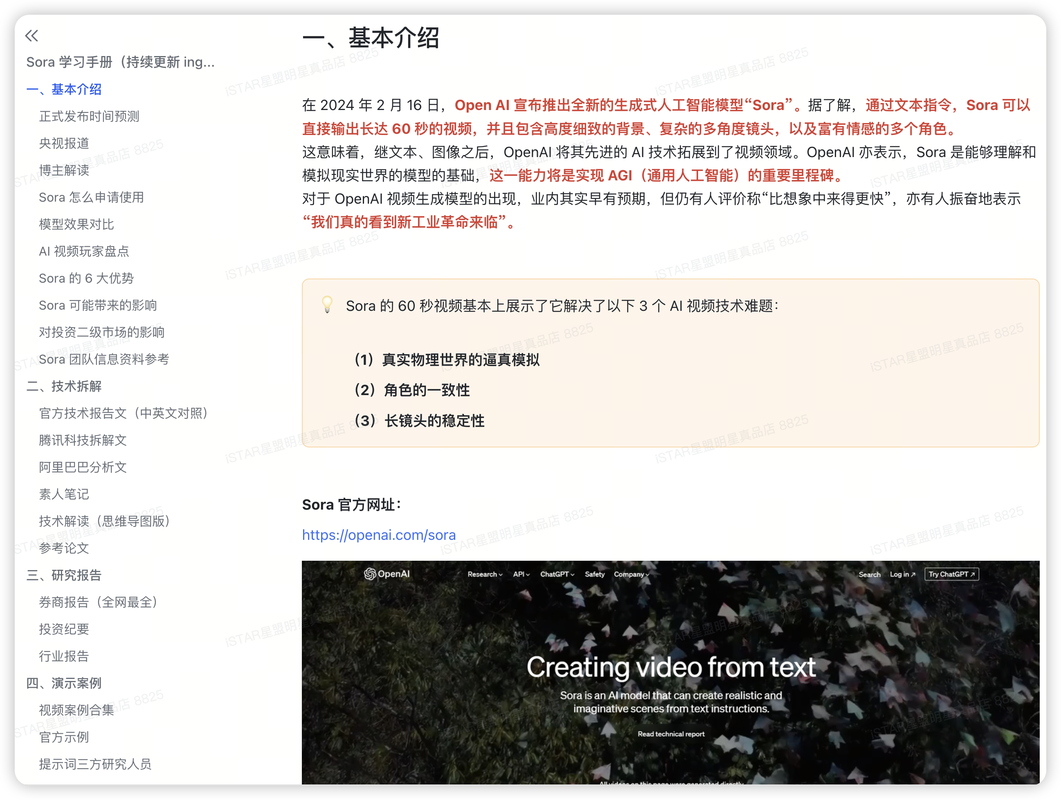This screenshot has height=800, width=1061.
Task: Open '提示词三方研究人员' entry
Action: coord(95,764)
